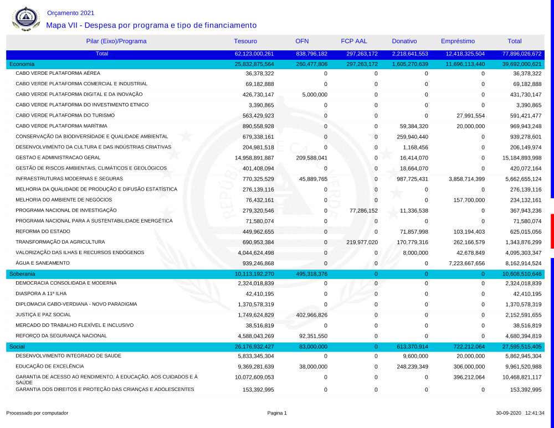The image size is (554, 428).
Task: Select the Donativo column header
Action: click(x=404, y=42)
